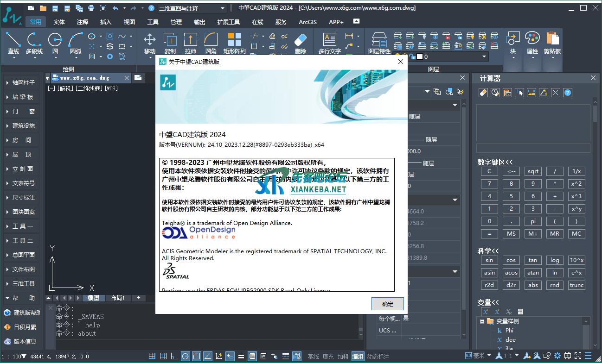Open the 二维草图与注释 workspace dropdown

(192, 8)
